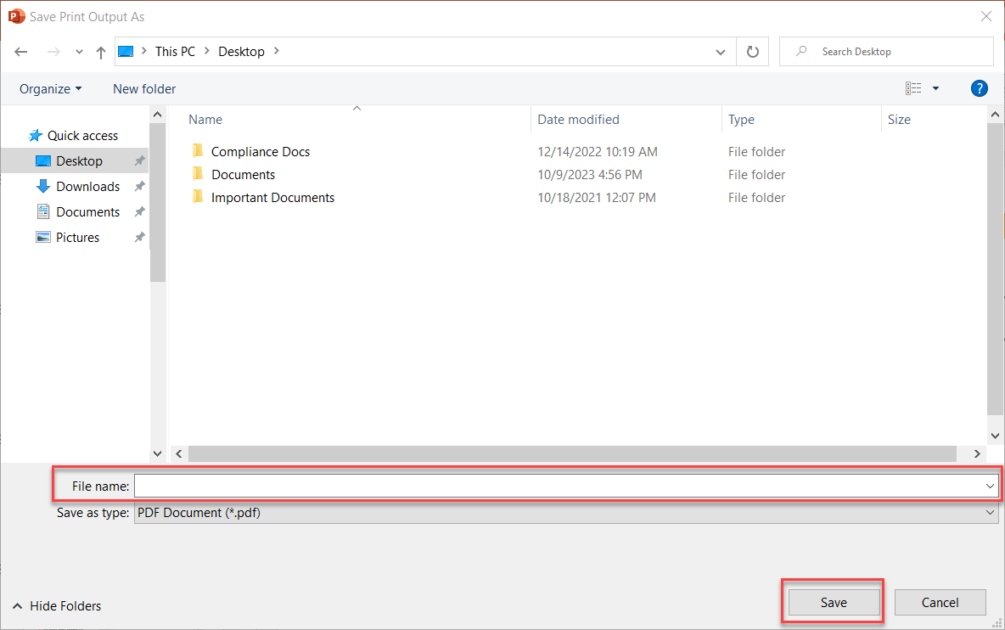Sort files by Date modified column header
This screenshot has width=1005, height=630.
pyautogui.click(x=579, y=120)
